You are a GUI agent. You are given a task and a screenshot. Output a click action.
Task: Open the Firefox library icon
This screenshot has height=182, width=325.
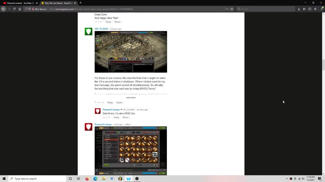[x=304, y=9]
